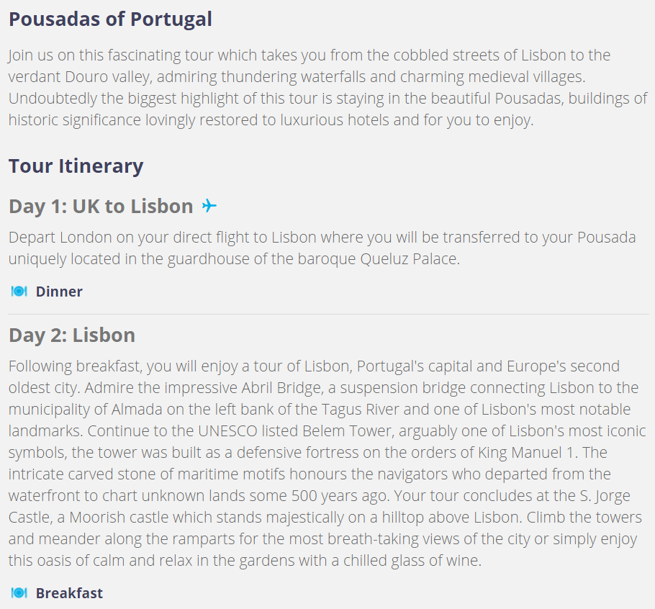Click the 'Depart London' paragraph text
This screenshot has width=655, height=609.
click(x=322, y=248)
